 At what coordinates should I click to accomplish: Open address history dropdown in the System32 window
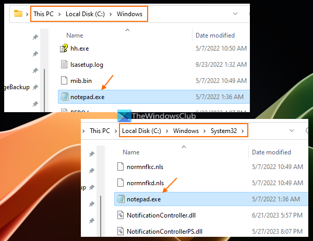pos(292,130)
